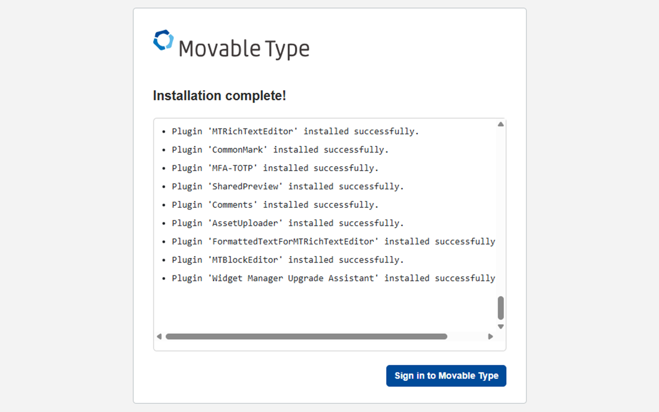Click the Movable Type logo icon
Viewport: 659px width, 412px height.
point(163,41)
